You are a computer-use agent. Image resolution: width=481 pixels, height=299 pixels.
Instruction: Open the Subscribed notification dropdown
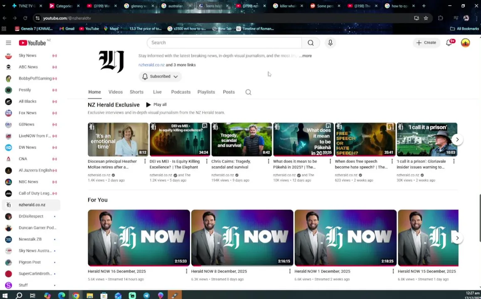click(x=160, y=76)
